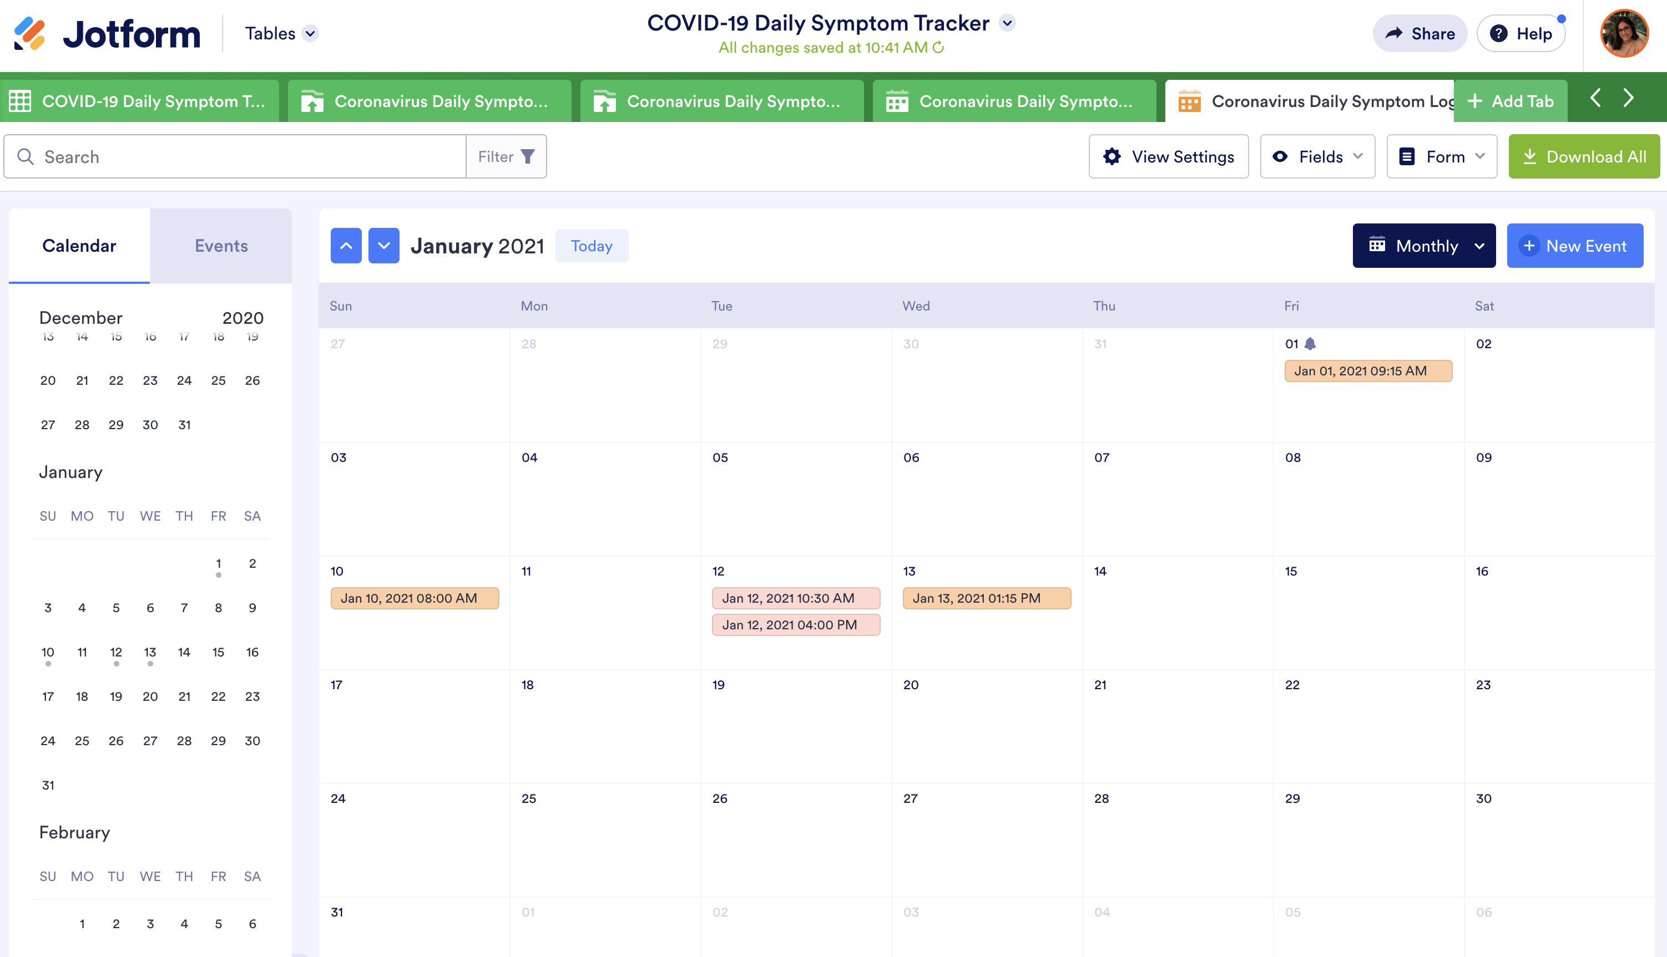Go to previous month with up arrow
The height and width of the screenshot is (957, 1667).
click(x=346, y=246)
